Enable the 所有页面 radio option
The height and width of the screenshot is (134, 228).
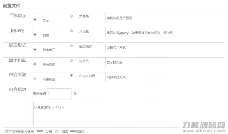(x=35, y=64)
